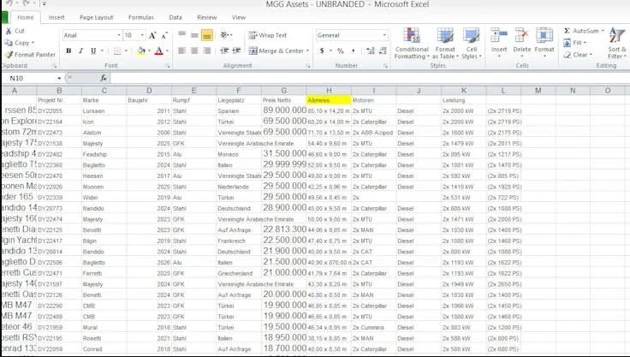Open the General number format dropdown
Viewport: 630px width, 357px height.
[x=384, y=35]
